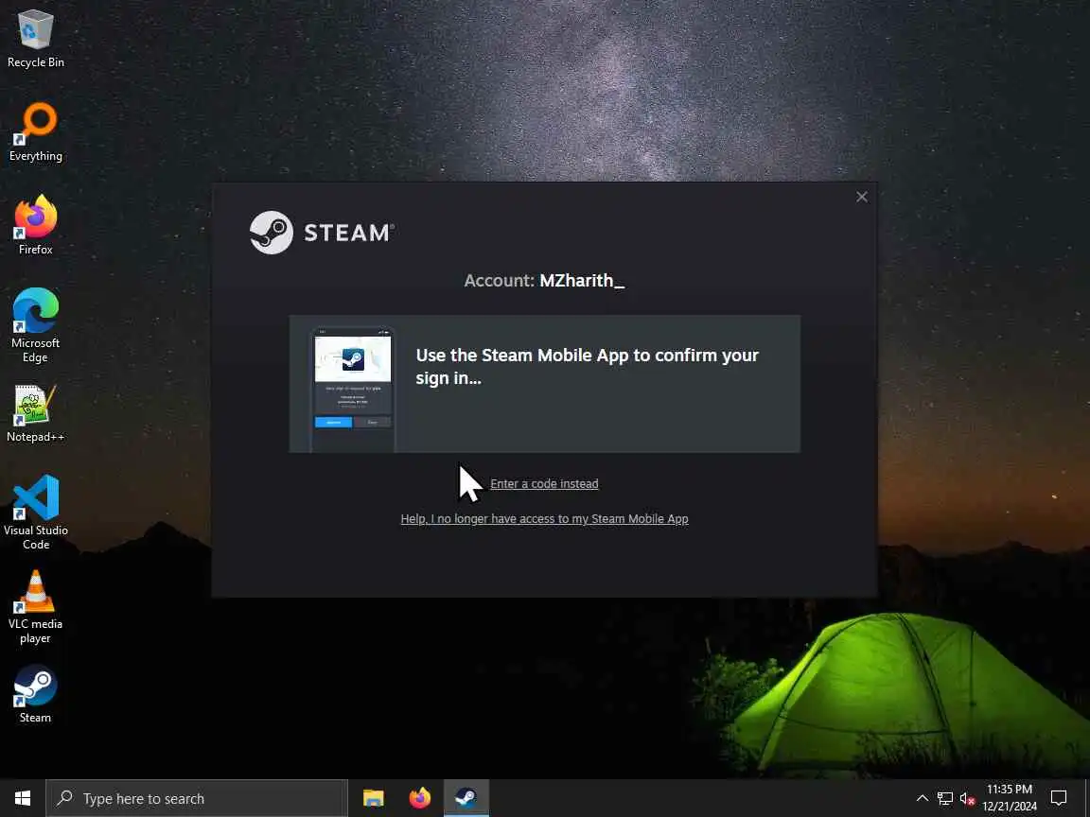Click the account name MZharith_

click(582, 281)
